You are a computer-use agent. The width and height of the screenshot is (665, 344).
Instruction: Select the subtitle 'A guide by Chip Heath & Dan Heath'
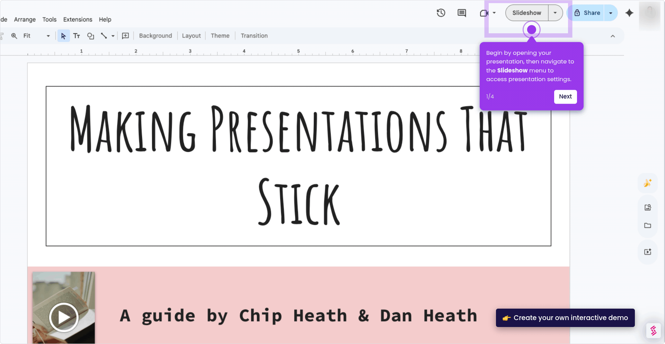299,316
